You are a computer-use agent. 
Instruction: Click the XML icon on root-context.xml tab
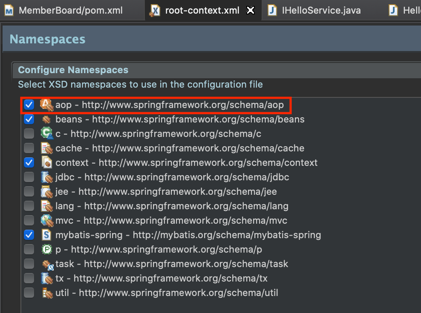coord(155,11)
